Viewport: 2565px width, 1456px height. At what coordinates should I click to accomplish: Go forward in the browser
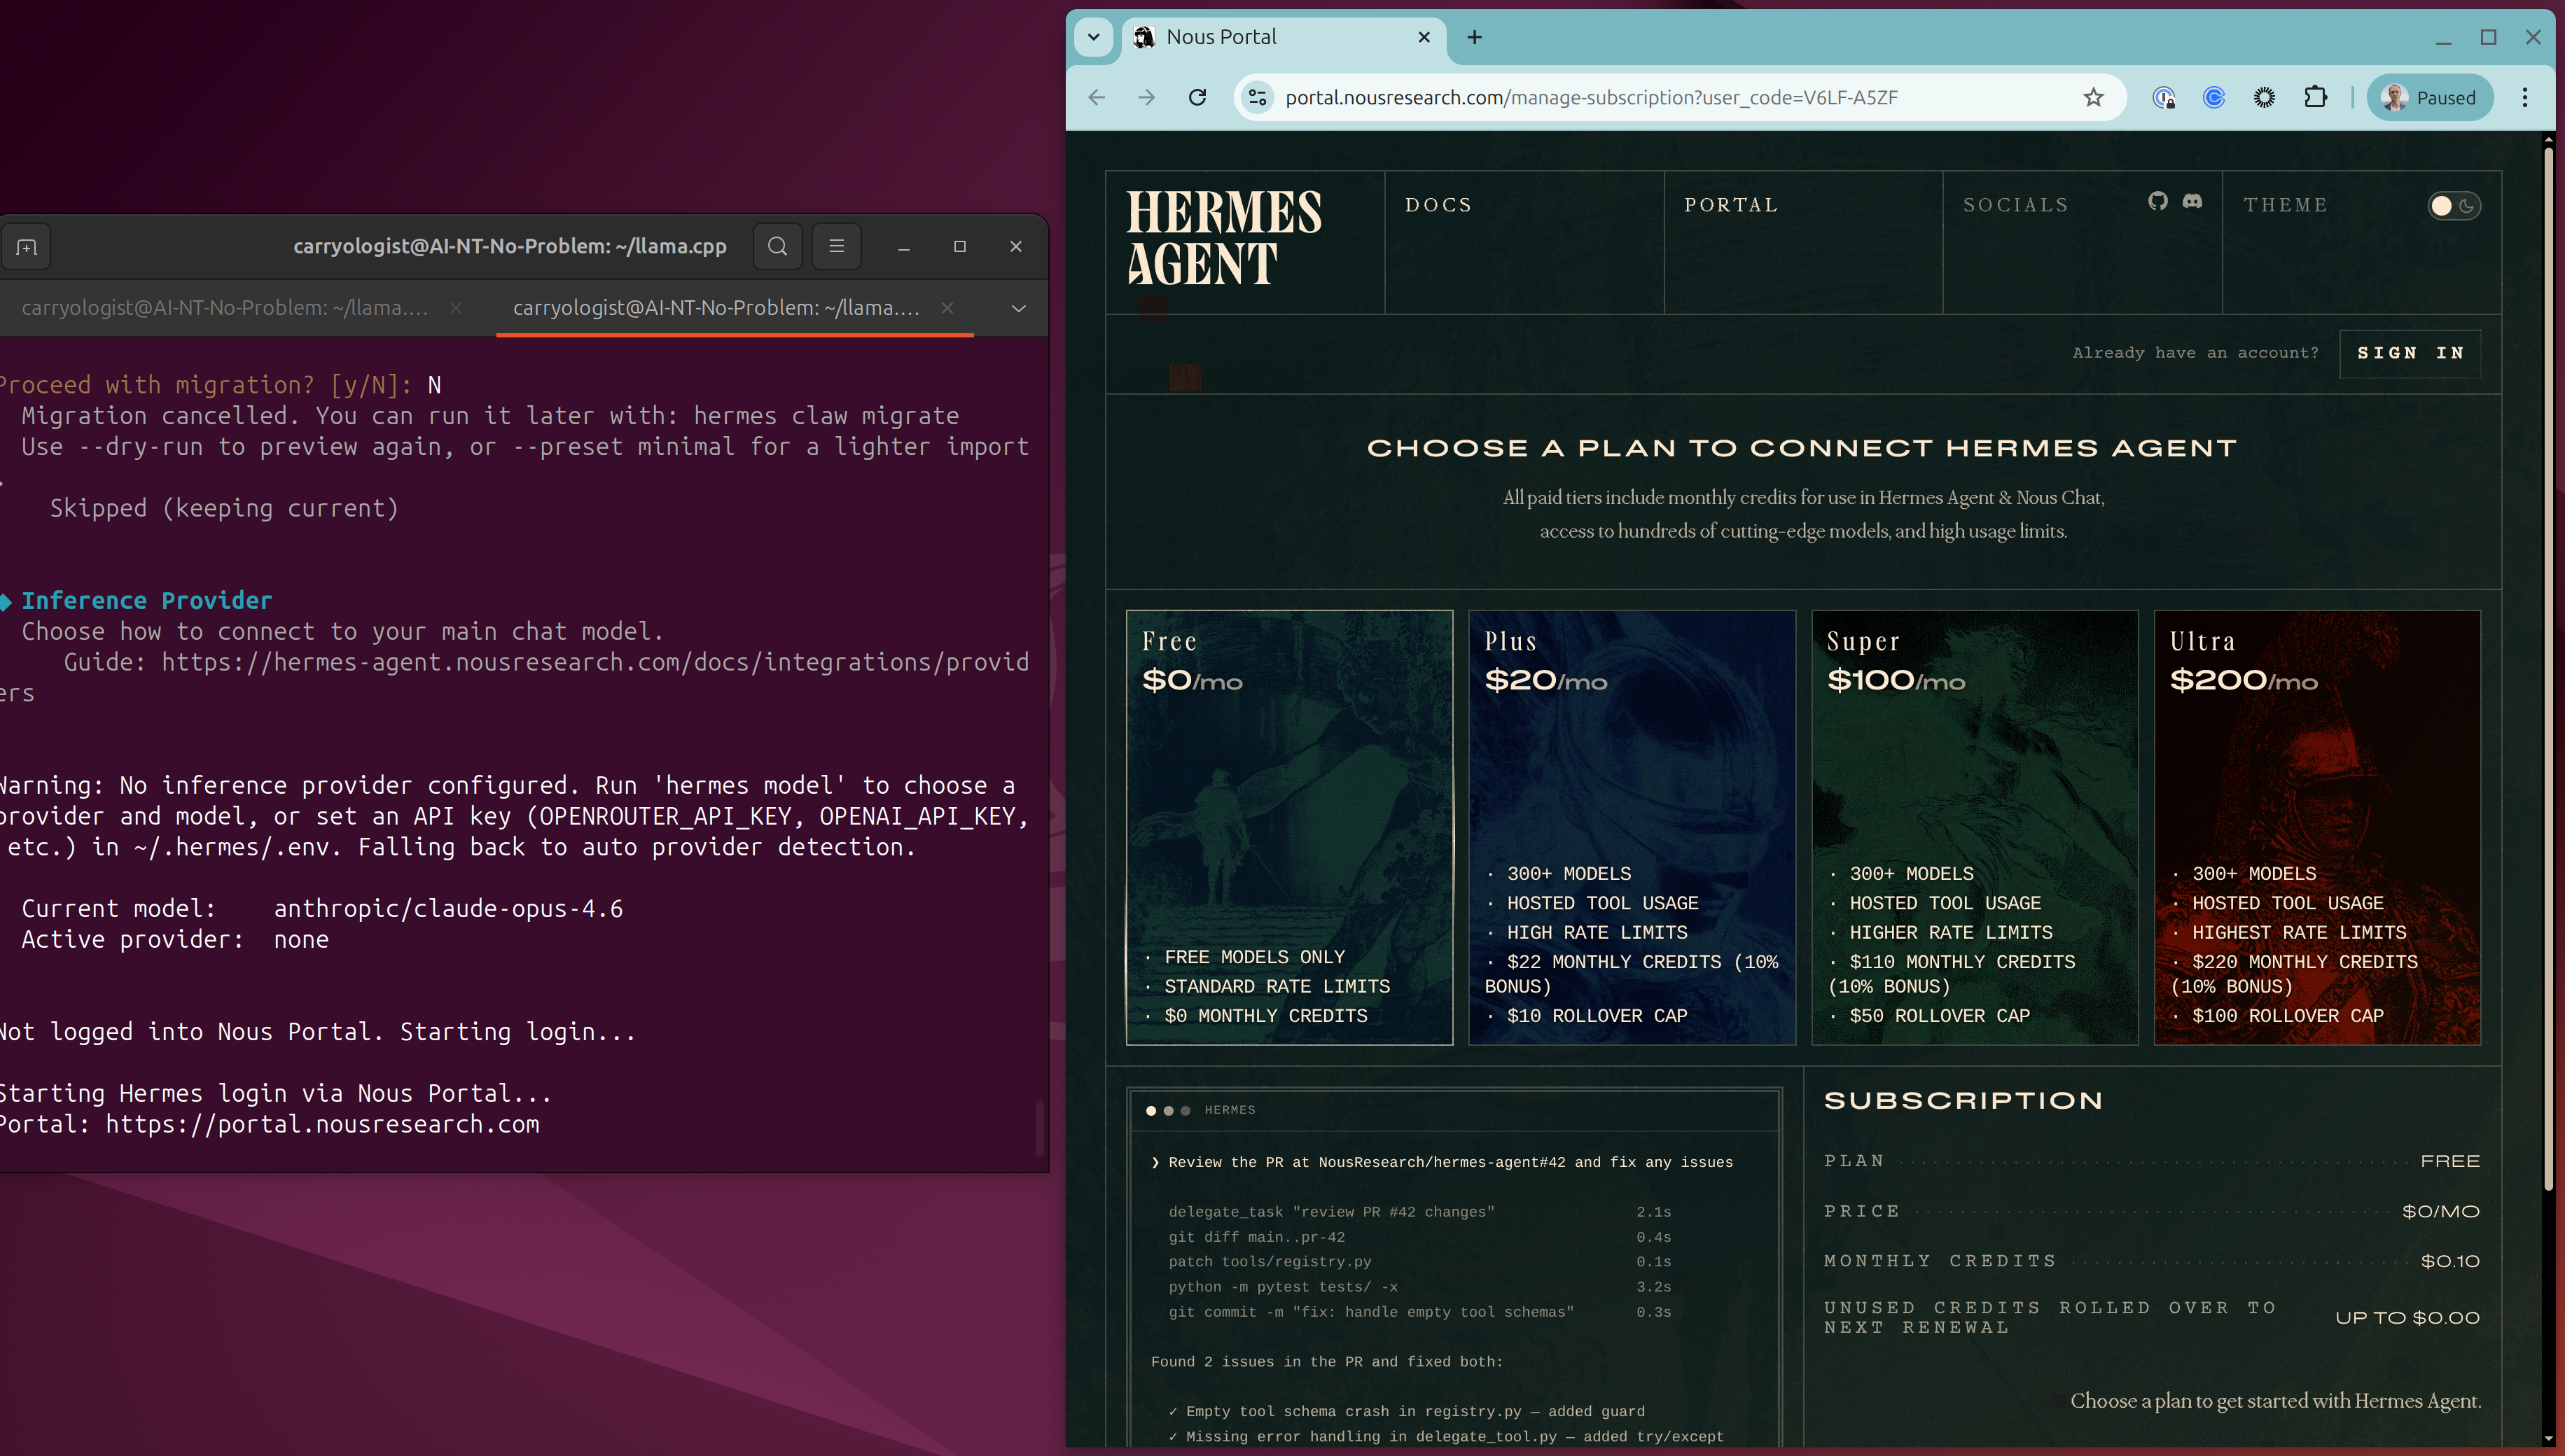click(x=1146, y=97)
